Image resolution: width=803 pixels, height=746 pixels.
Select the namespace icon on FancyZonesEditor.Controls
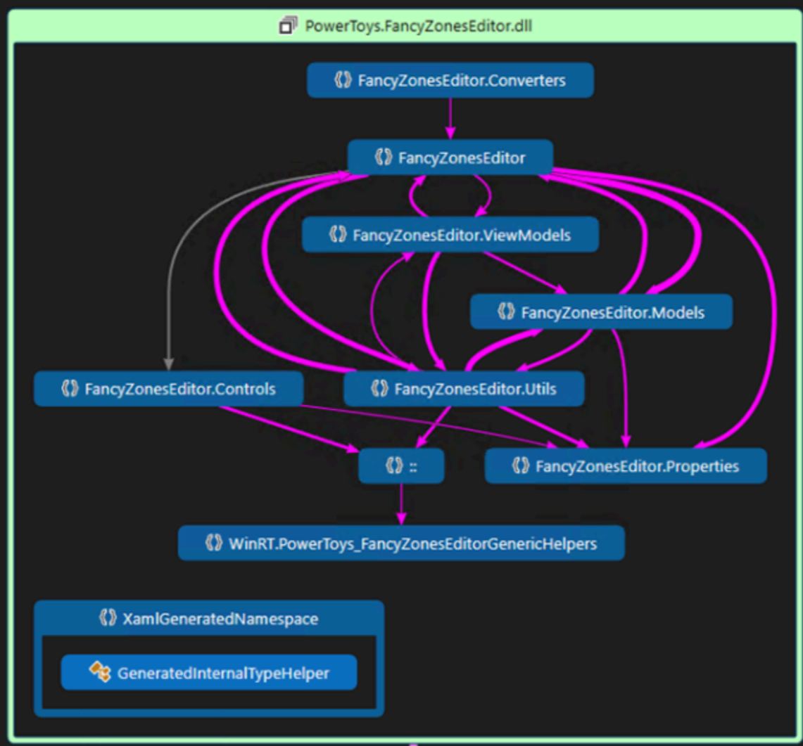click(x=68, y=387)
